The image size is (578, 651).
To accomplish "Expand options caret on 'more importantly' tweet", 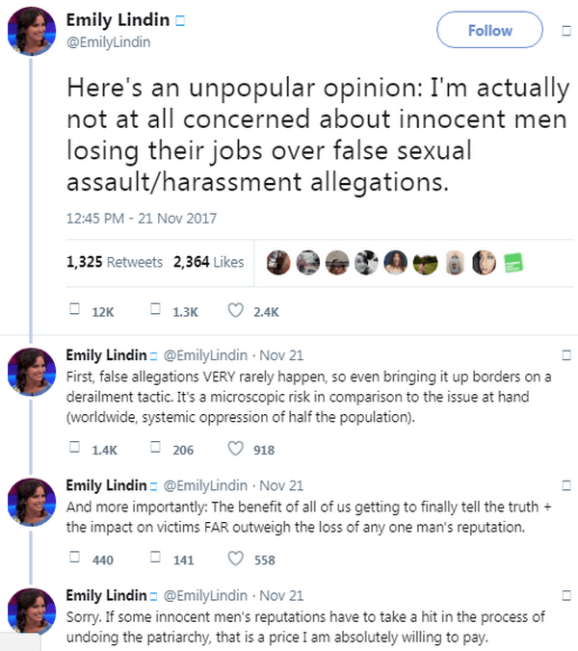I will pos(566,485).
